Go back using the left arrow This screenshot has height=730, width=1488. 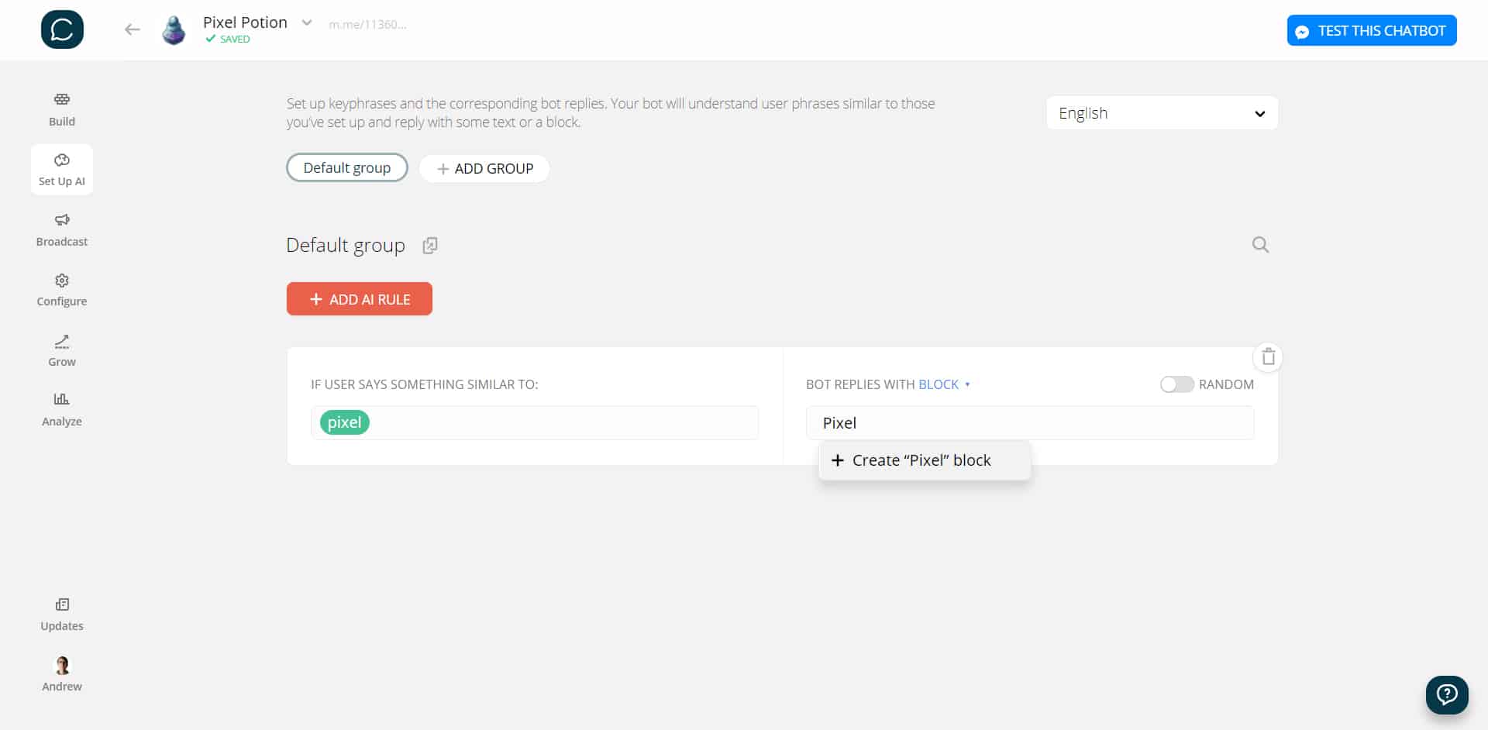click(133, 29)
